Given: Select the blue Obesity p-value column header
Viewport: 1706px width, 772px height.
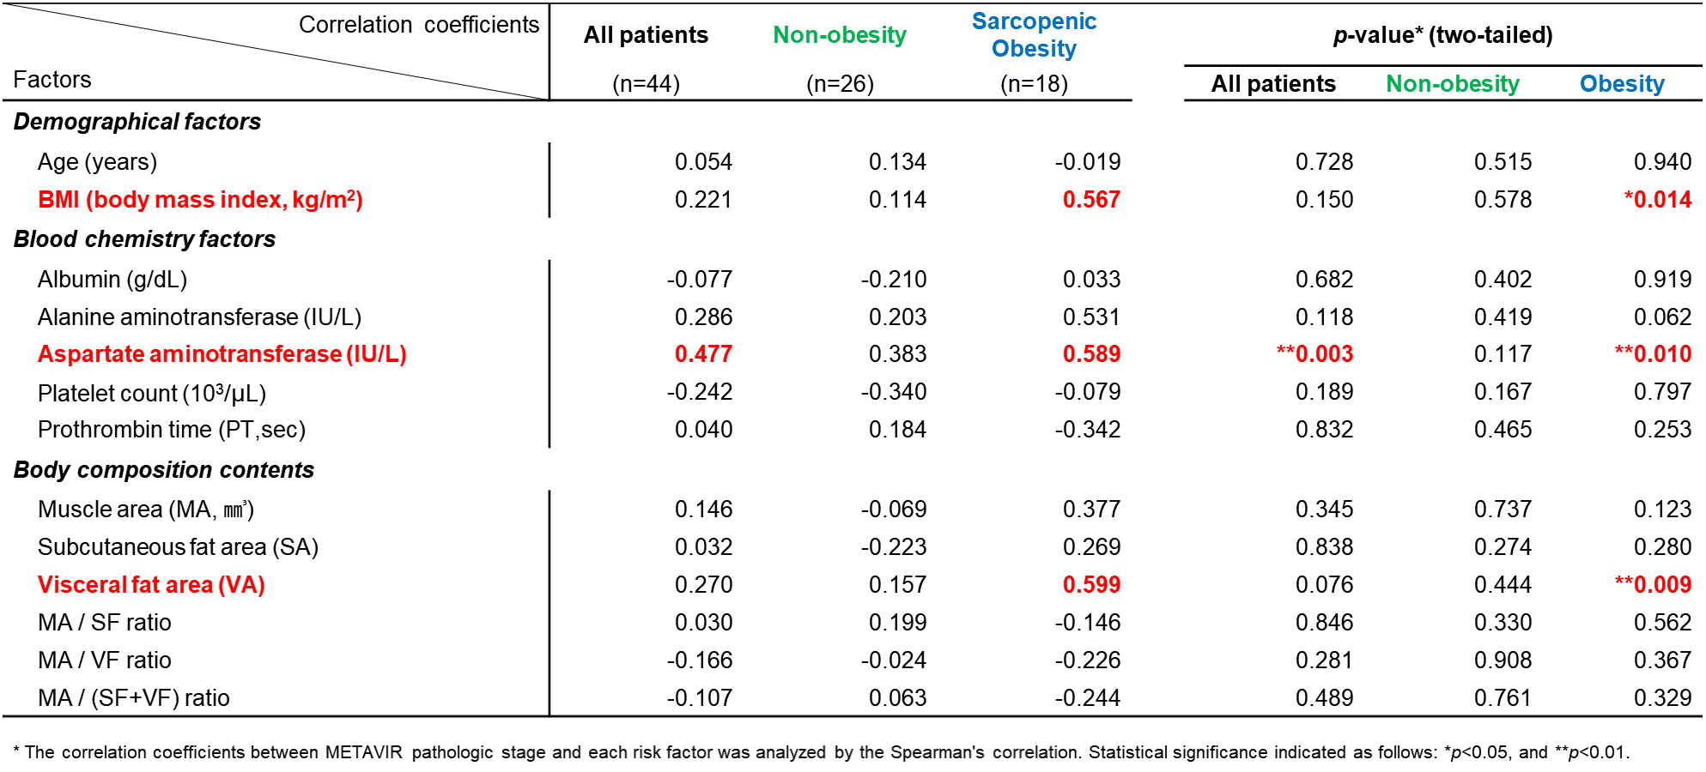Looking at the screenshot, I should (1622, 84).
